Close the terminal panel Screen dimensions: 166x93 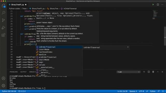click(162, 72)
